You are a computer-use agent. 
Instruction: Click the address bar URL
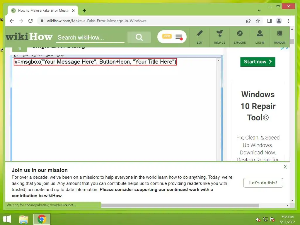tap(96, 21)
